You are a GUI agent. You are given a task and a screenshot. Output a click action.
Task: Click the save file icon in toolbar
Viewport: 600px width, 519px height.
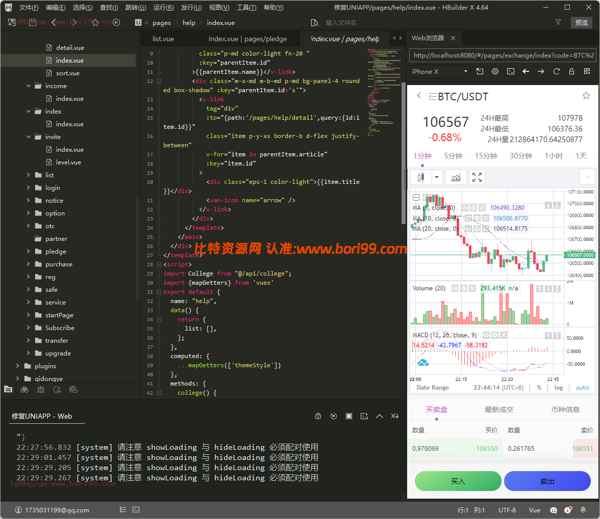(33, 22)
